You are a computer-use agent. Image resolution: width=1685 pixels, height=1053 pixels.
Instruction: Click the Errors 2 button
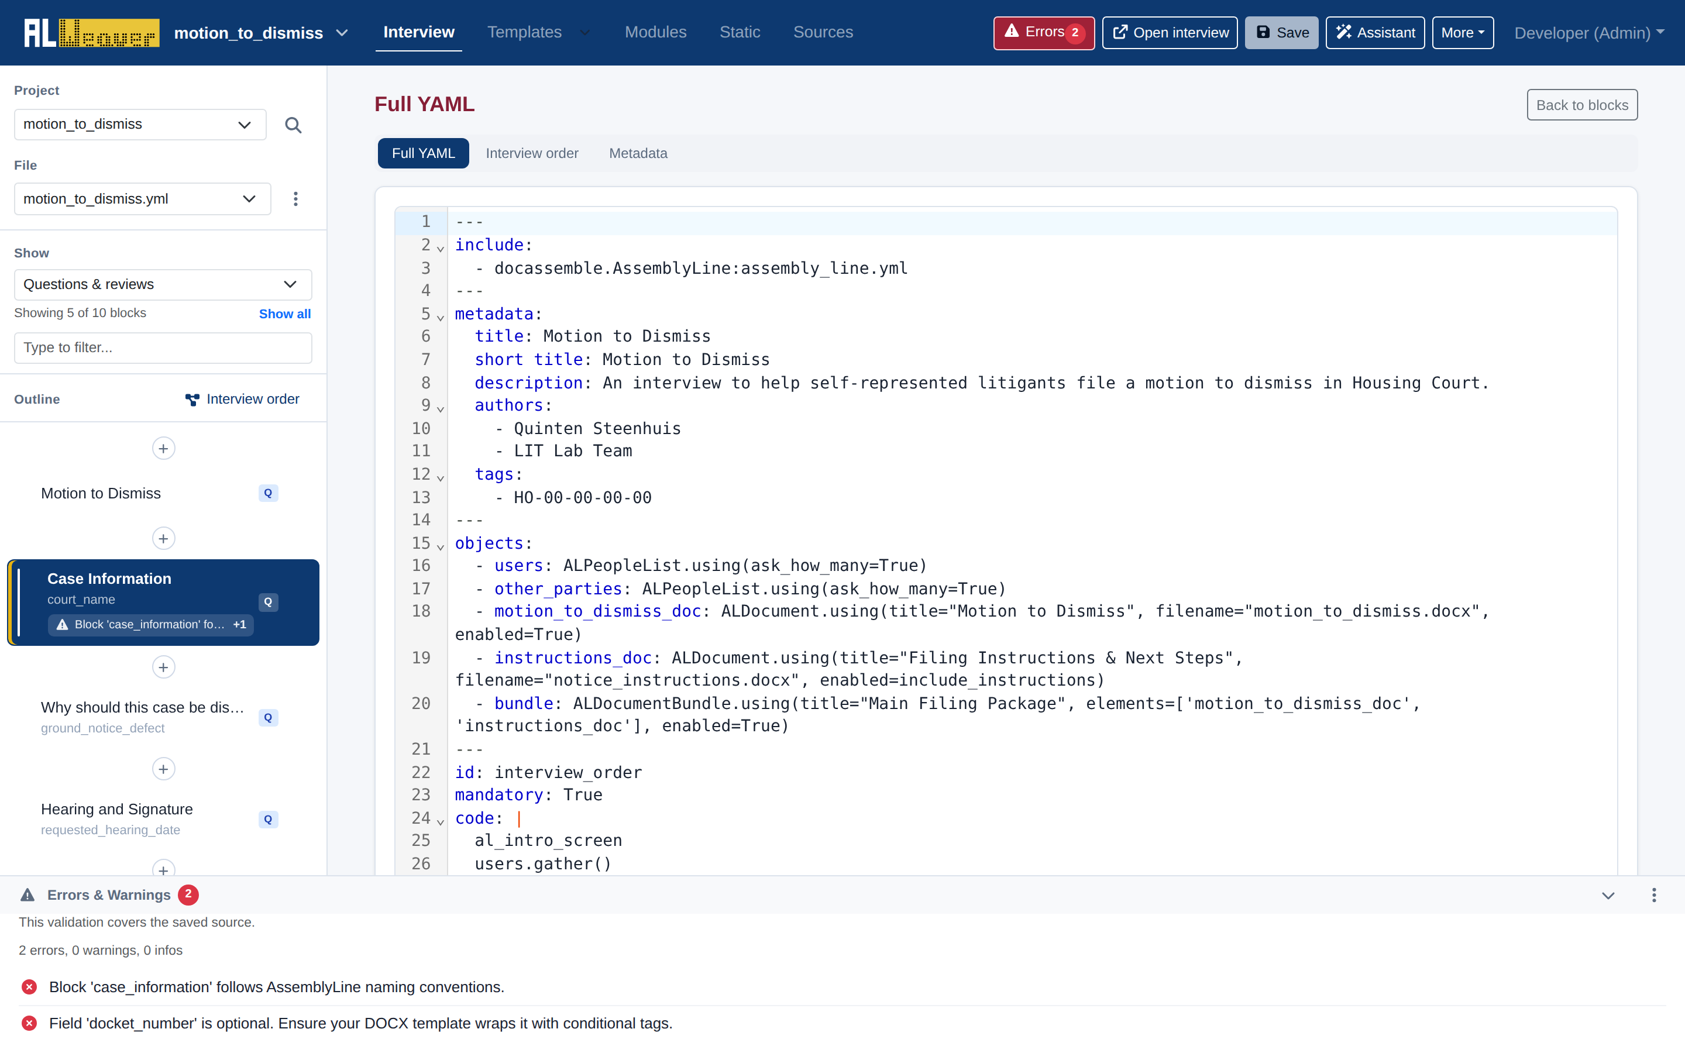tap(1044, 33)
